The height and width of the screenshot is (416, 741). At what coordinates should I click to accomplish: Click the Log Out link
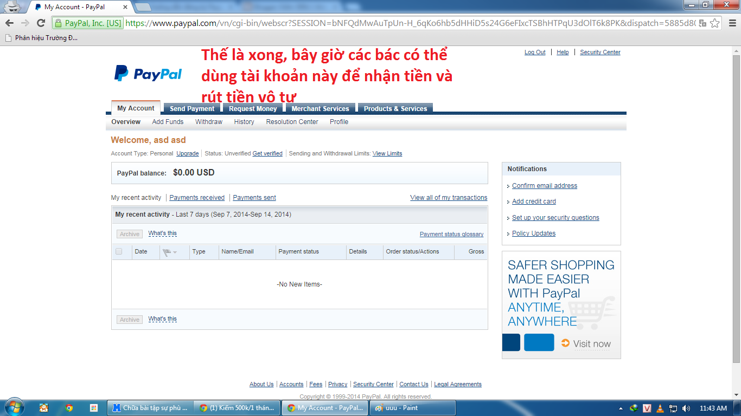click(535, 52)
